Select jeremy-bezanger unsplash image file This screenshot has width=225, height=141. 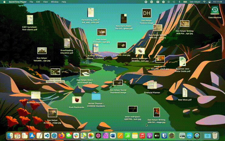140,51
